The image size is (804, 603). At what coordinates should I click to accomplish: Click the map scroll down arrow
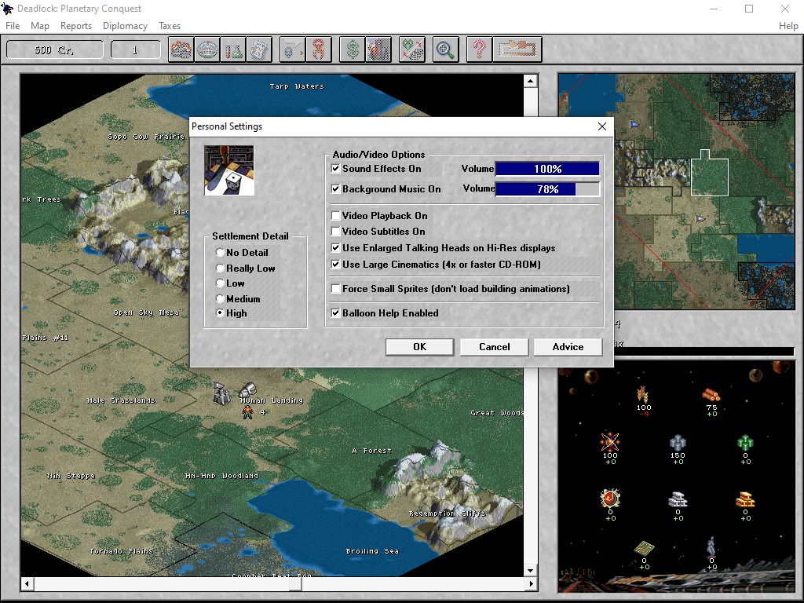[x=530, y=570]
